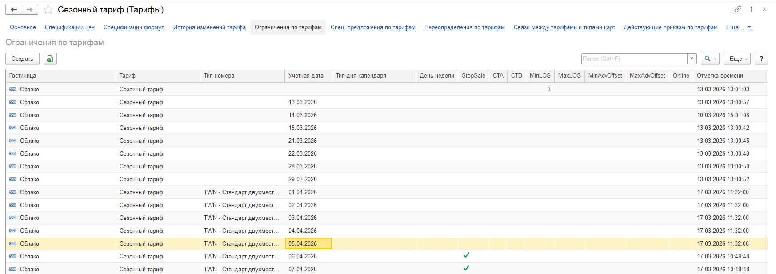Click the create-by-copying document icon button
The height and width of the screenshot is (274, 776).
tap(50, 59)
